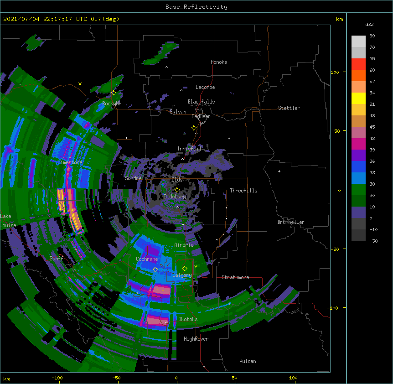393x384 pixels.
Task: Click the 100 tick on vertical axis
Action: [x=335, y=73]
